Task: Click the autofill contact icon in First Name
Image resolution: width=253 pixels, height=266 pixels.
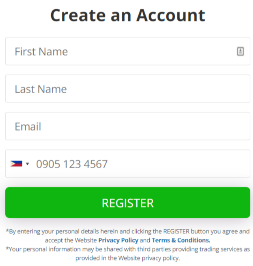Action: click(240, 51)
